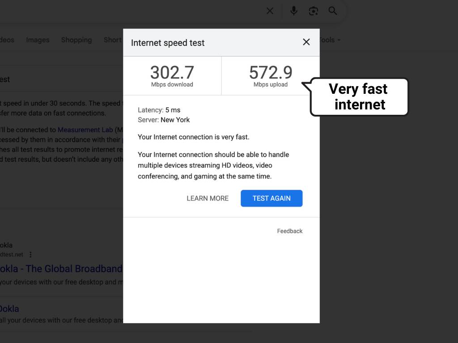Screen dimensions: 458x343
Task: Open the Feedback link
Action: click(290, 231)
